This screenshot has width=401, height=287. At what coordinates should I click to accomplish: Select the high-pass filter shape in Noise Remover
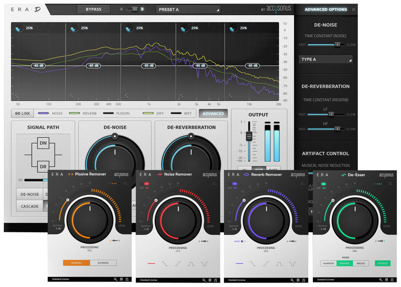pyautogui.click(x=178, y=263)
